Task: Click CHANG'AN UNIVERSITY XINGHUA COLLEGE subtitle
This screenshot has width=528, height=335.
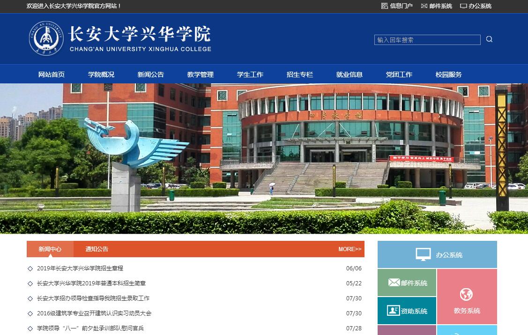Action: pos(141,49)
